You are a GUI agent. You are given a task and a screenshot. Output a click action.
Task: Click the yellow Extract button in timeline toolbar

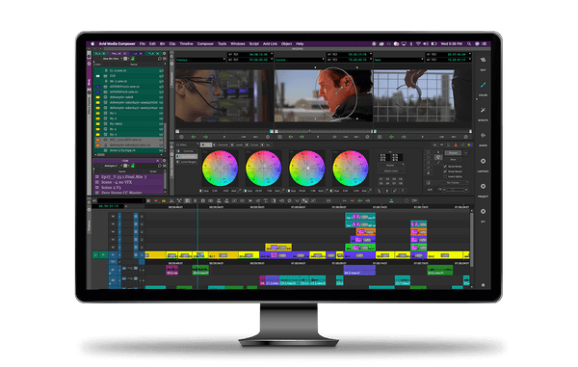pyautogui.click(x=164, y=200)
